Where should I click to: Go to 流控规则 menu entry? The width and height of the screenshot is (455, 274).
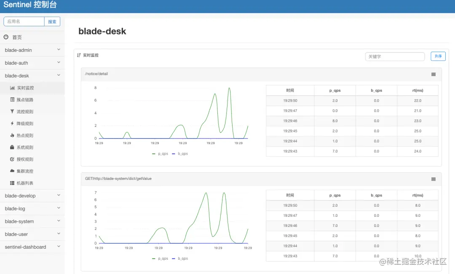(32, 111)
